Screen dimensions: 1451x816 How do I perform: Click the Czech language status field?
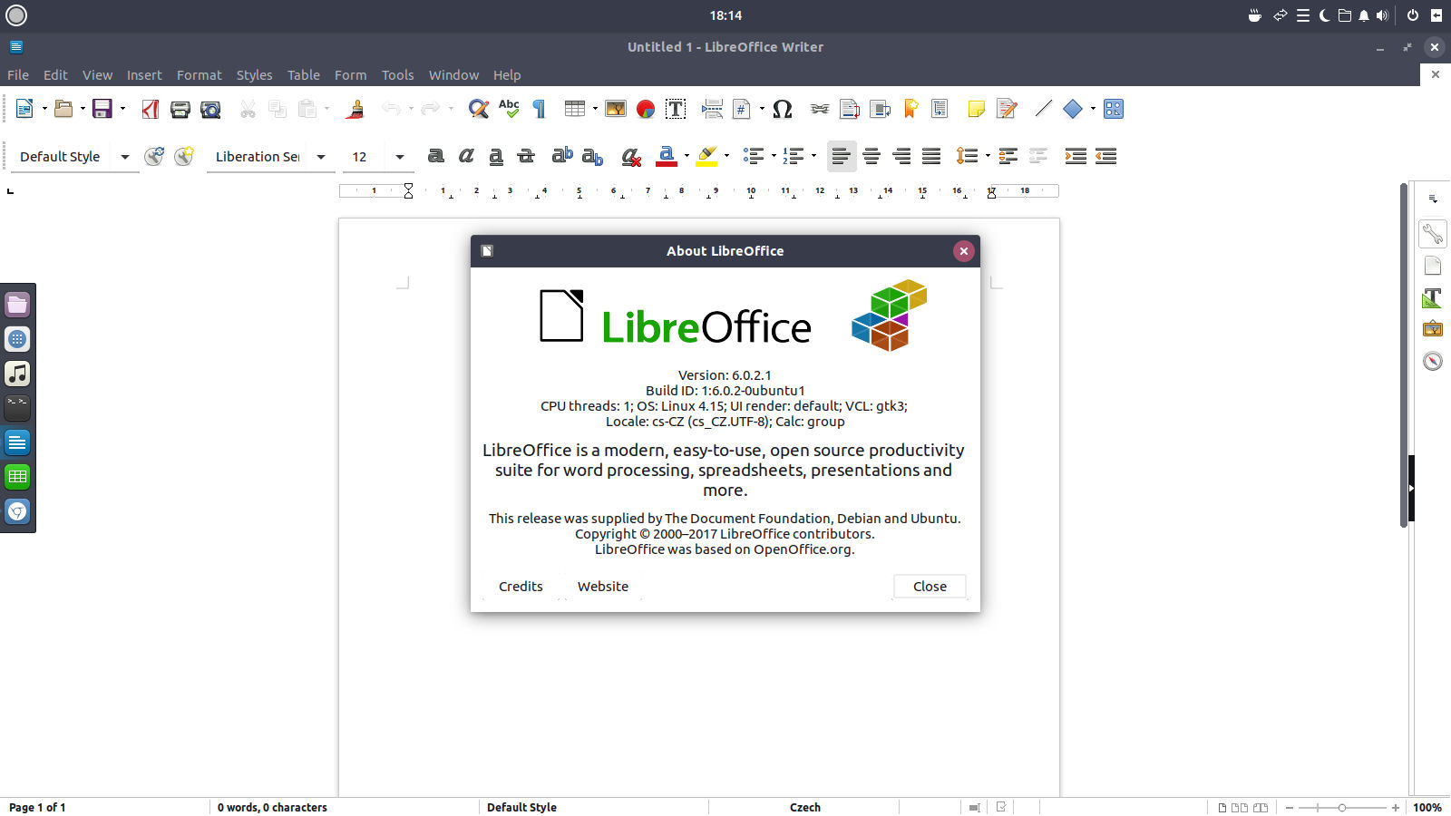click(x=804, y=807)
